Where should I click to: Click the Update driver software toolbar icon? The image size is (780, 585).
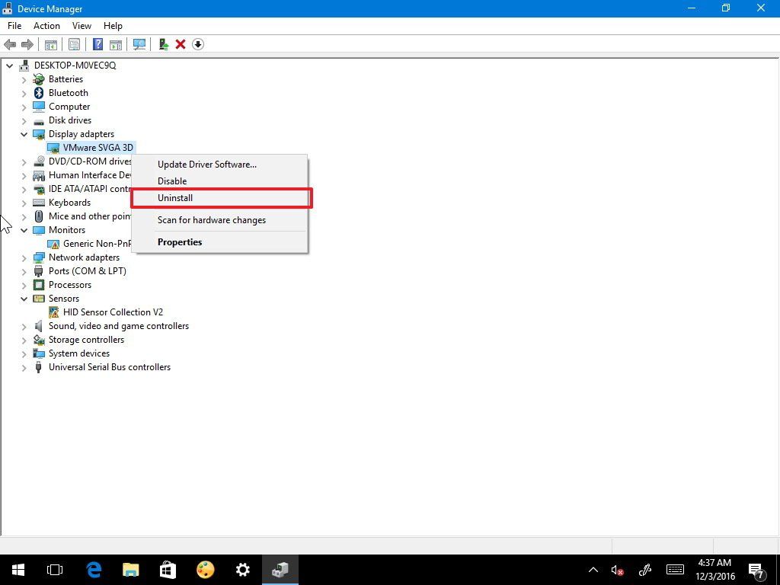(162, 44)
